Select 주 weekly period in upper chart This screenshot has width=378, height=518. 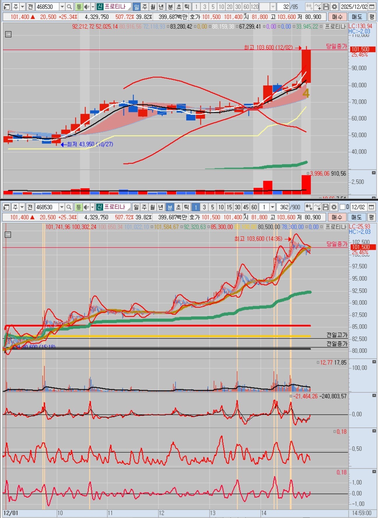pyautogui.click(x=145, y=7)
